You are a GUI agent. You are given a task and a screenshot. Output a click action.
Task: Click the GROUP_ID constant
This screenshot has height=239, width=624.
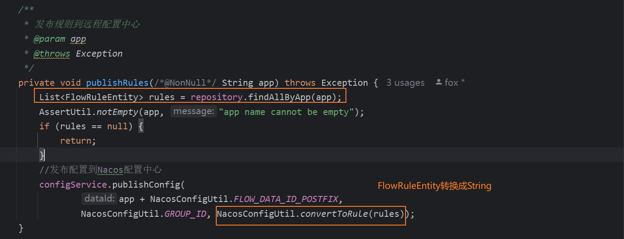click(x=185, y=214)
